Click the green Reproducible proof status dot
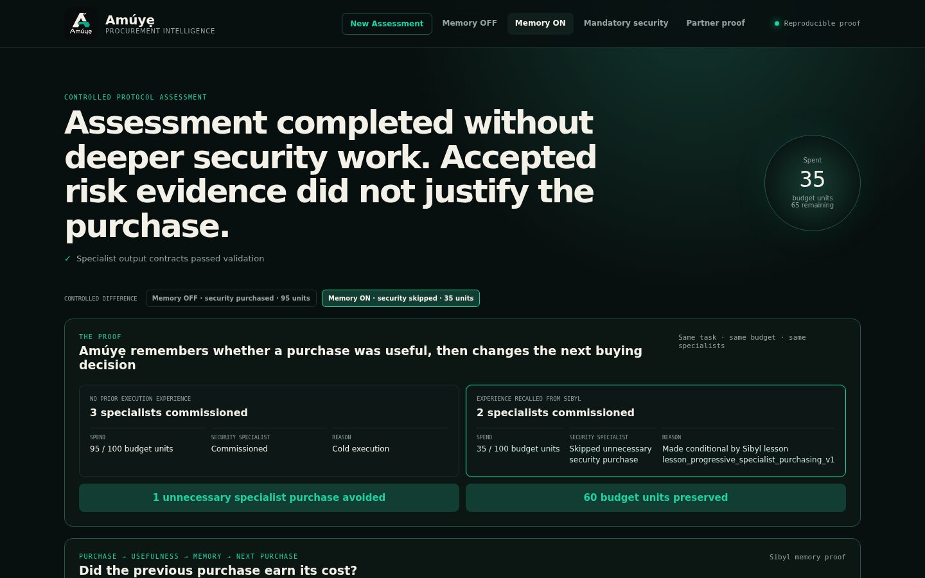925x578 pixels. pyautogui.click(x=777, y=23)
